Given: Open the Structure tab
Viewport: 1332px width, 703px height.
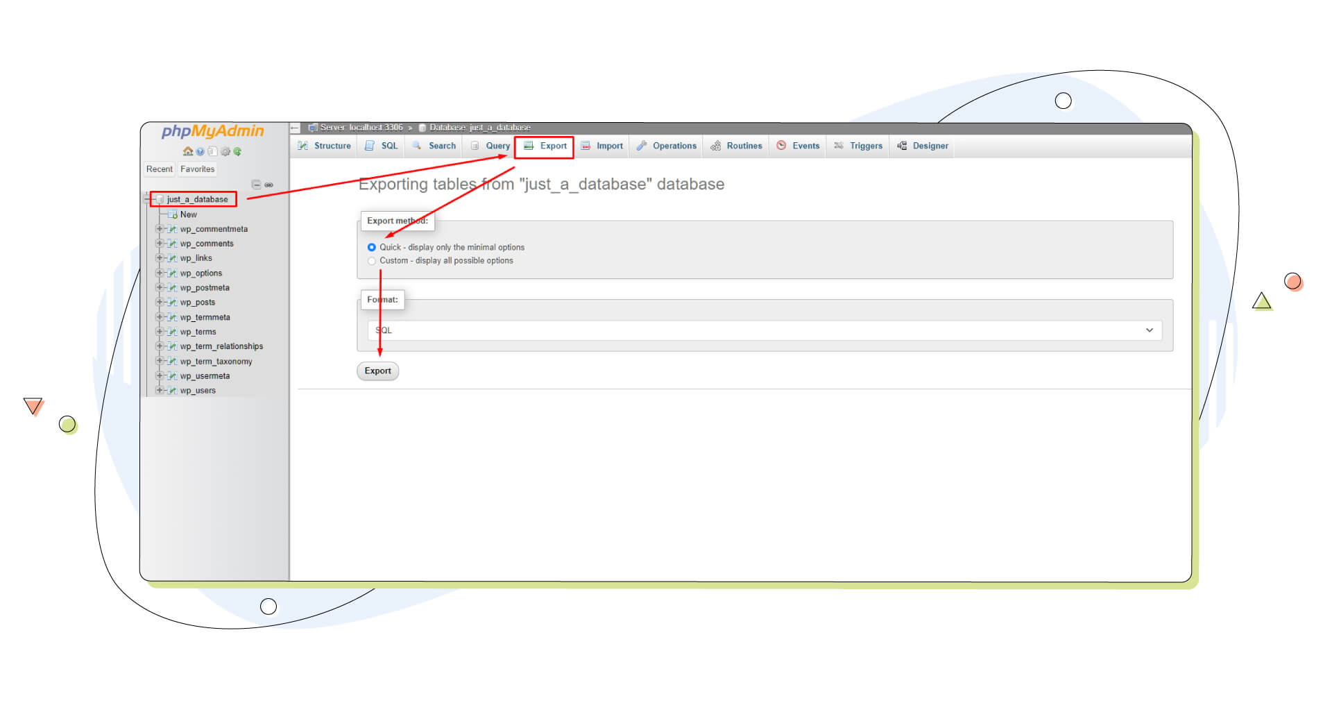Looking at the screenshot, I should (325, 146).
